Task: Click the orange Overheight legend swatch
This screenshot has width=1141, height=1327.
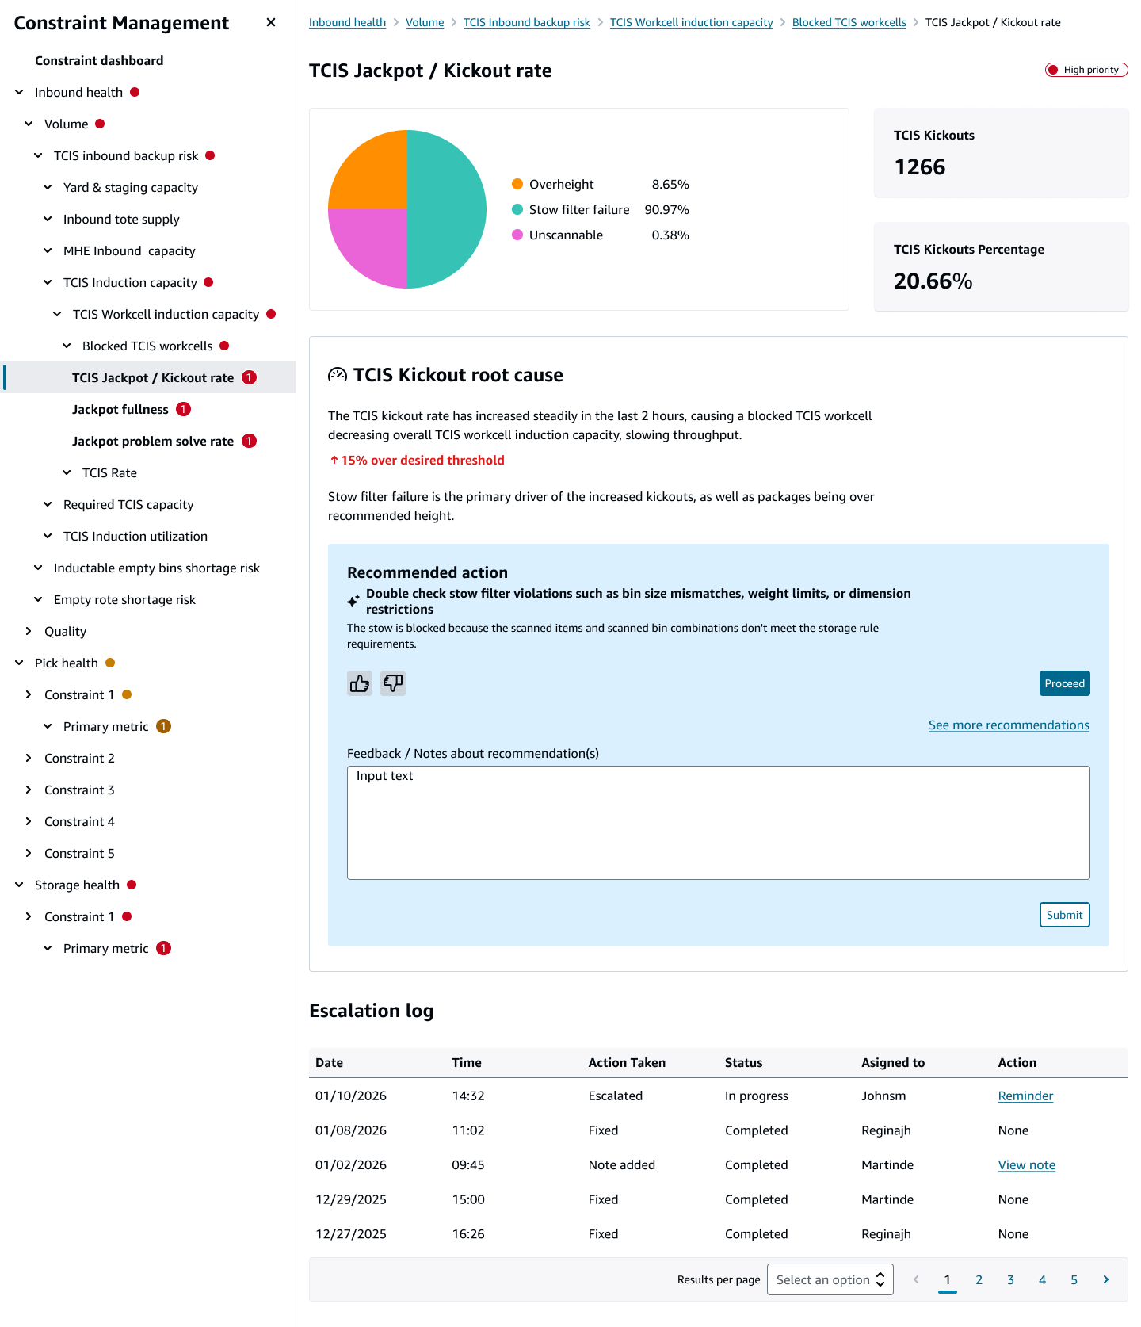Action: point(517,184)
